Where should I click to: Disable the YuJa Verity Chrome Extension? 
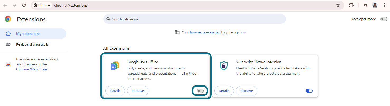[309, 91]
